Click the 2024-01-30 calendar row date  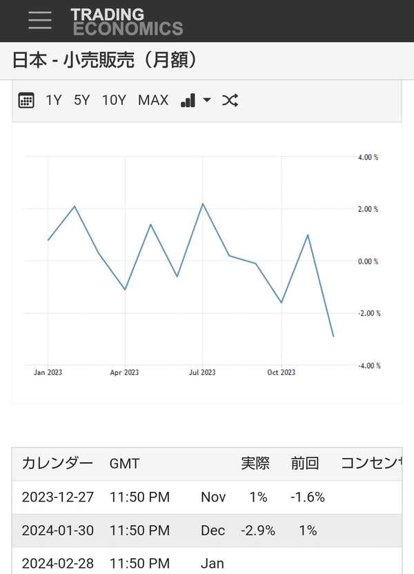coord(58,530)
